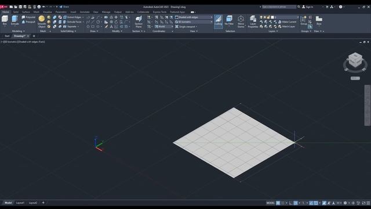Screen dimensions: 371x209
Task: Click the Clean Screen icon in status bar
Action: (363, 203)
